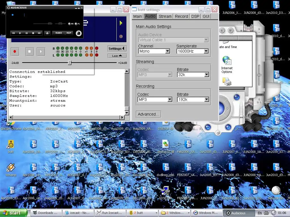Switch to Downloads taskbar window
Screen dimensions: 290x217
click(x=46, y=213)
